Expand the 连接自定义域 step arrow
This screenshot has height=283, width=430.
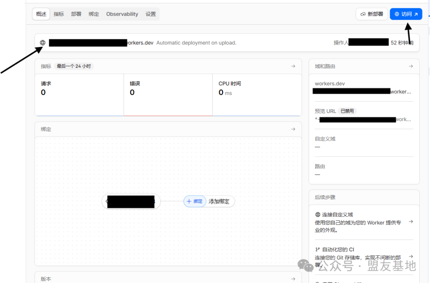pos(411,222)
